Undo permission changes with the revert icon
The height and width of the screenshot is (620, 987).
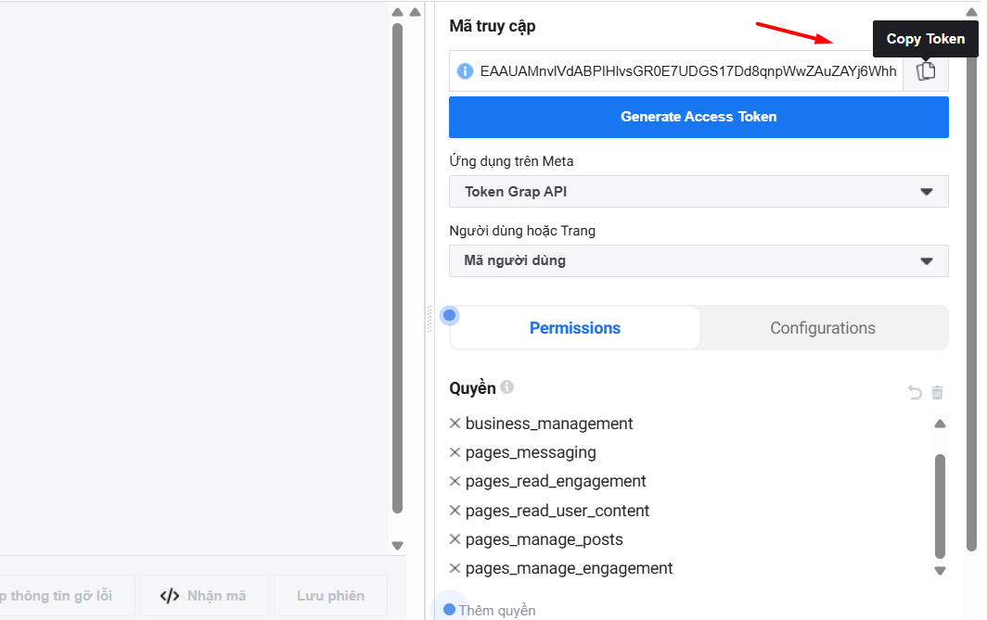tap(915, 393)
